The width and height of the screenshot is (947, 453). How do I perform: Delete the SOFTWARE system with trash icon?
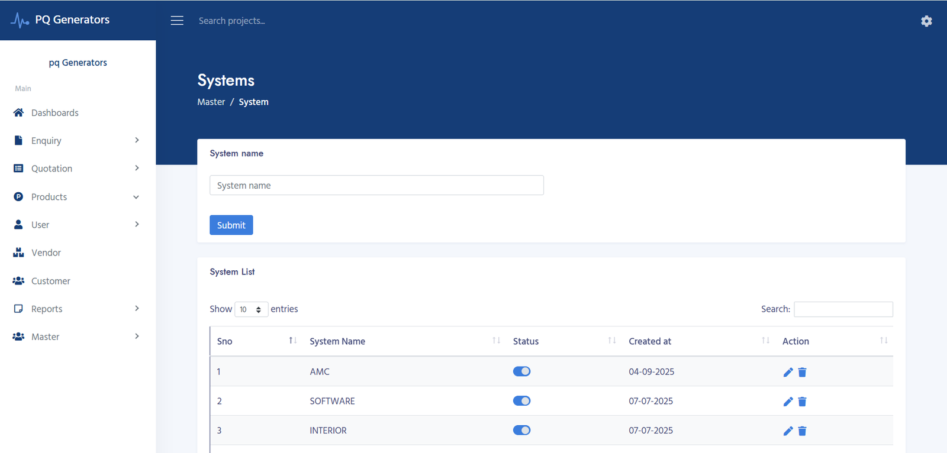pos(802,402)
